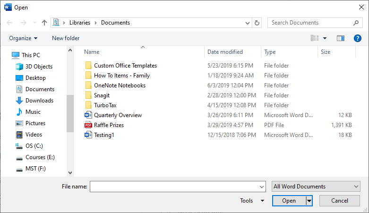This screenshot has width=369, height=213.
Task: Open the Tools dropdown menu
Action: tap(252, 201)
